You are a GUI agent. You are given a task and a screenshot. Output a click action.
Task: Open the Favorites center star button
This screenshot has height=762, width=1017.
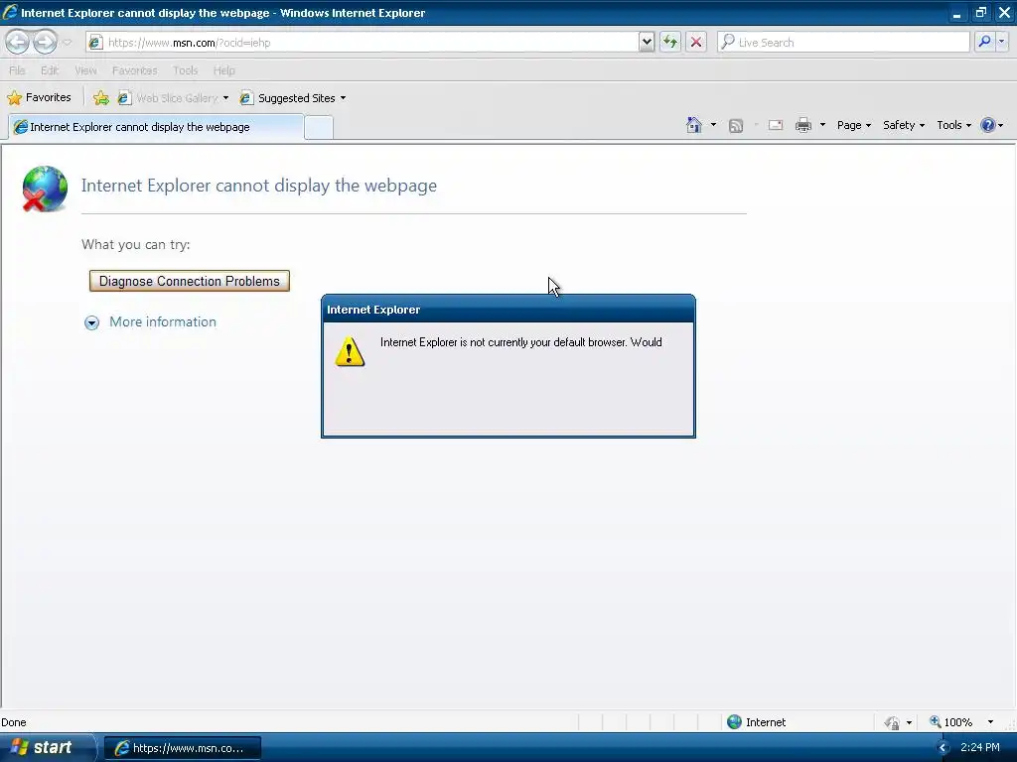[39, 98]
